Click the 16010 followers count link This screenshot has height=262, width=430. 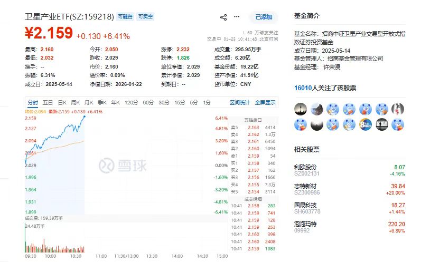[x=303, y=88]
